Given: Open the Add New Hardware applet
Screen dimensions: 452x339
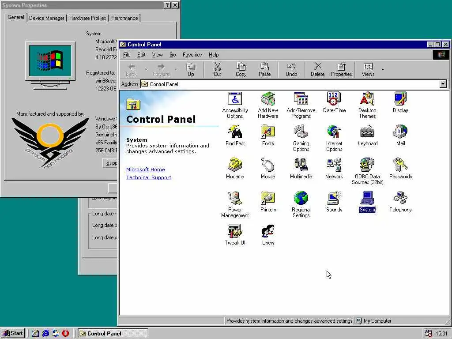Looking at the screenshot, I should (268, 105).
